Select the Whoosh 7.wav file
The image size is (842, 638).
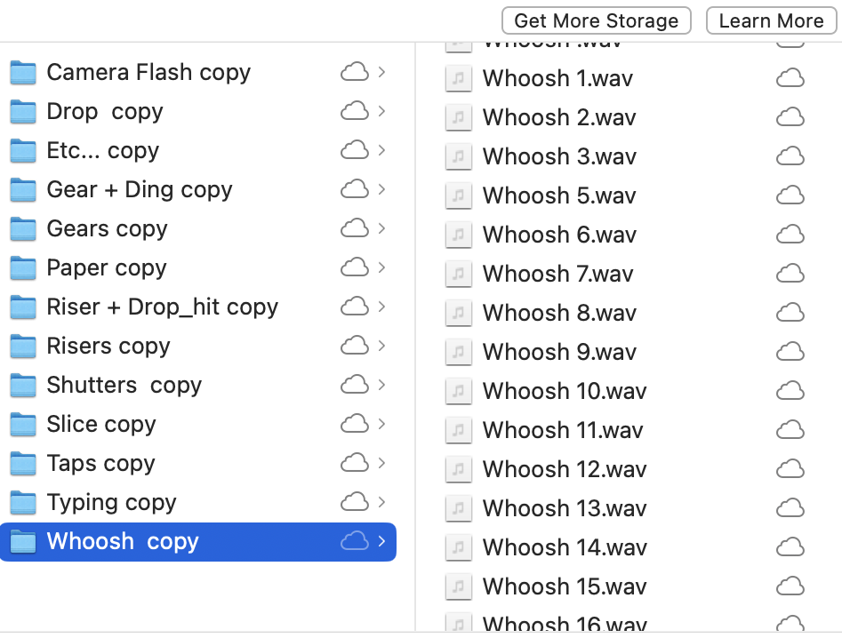click(625, 275)
